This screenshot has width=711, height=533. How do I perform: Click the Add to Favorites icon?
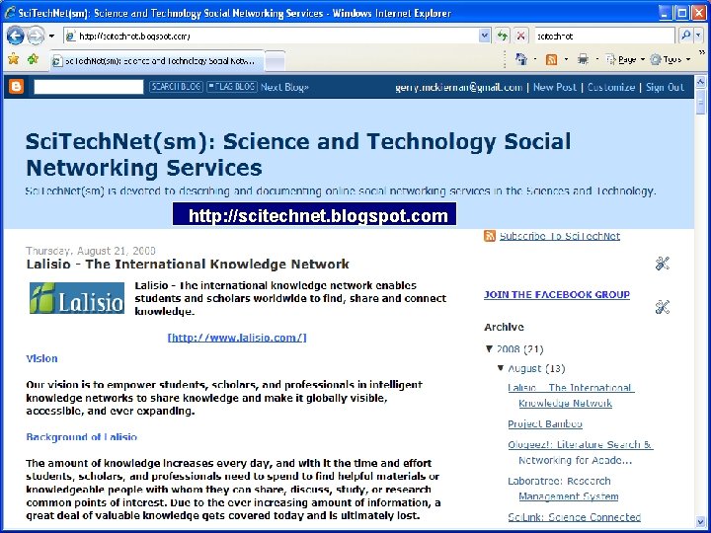(x=33, y=59)
